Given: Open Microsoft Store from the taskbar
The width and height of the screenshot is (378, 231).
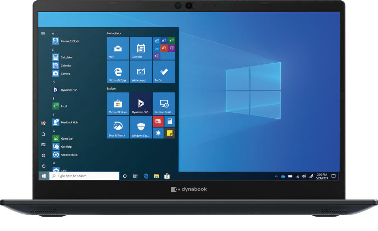Looking at the screenshot, I should point(167,176).
